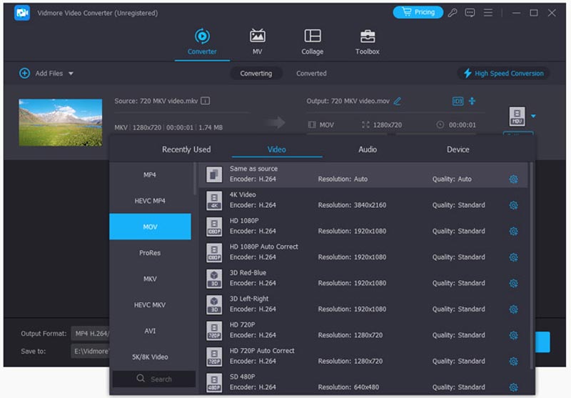Expand the Add Files dropdown arrow
This screenshot has height=398, width=571.
(x=71, y=74)
